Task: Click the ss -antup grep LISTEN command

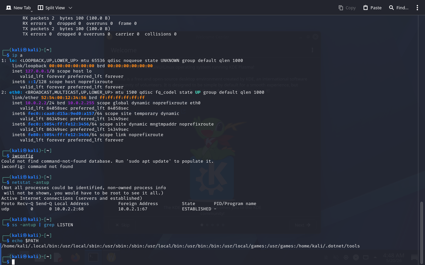Action: (42, 225)
